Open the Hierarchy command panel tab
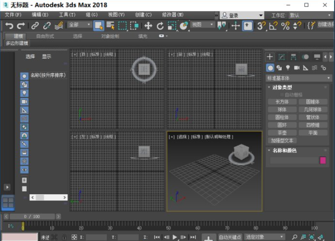 pos(294,57)
